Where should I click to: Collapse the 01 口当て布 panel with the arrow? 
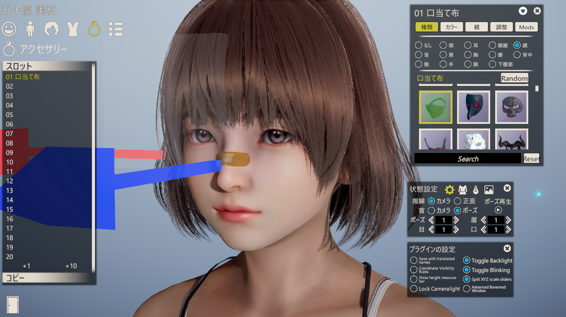(523, 11)
